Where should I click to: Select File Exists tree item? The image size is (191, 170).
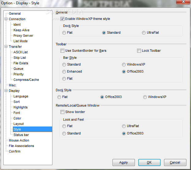click(21, 63)
